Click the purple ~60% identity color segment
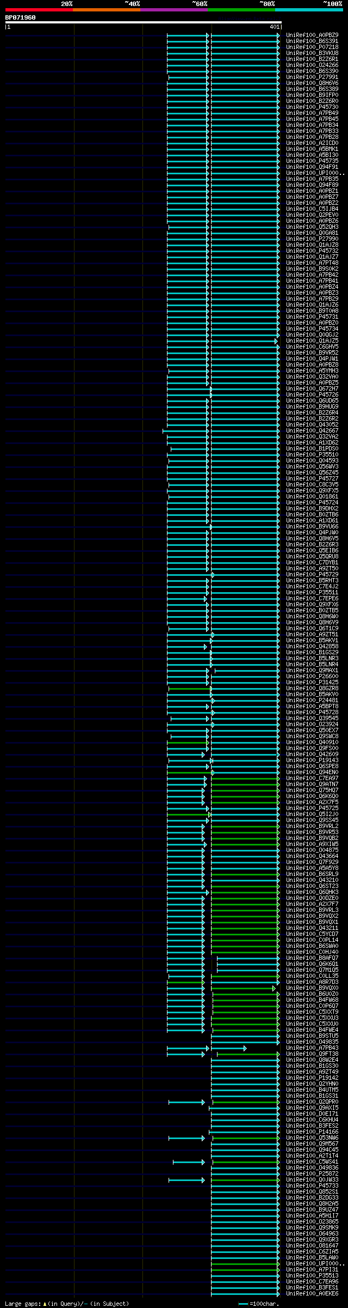This screenshot has width=348, height=1308. [174, 10]
